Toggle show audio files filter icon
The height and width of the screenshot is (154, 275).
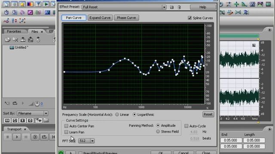pyautogui.click(x=7, y=121)
